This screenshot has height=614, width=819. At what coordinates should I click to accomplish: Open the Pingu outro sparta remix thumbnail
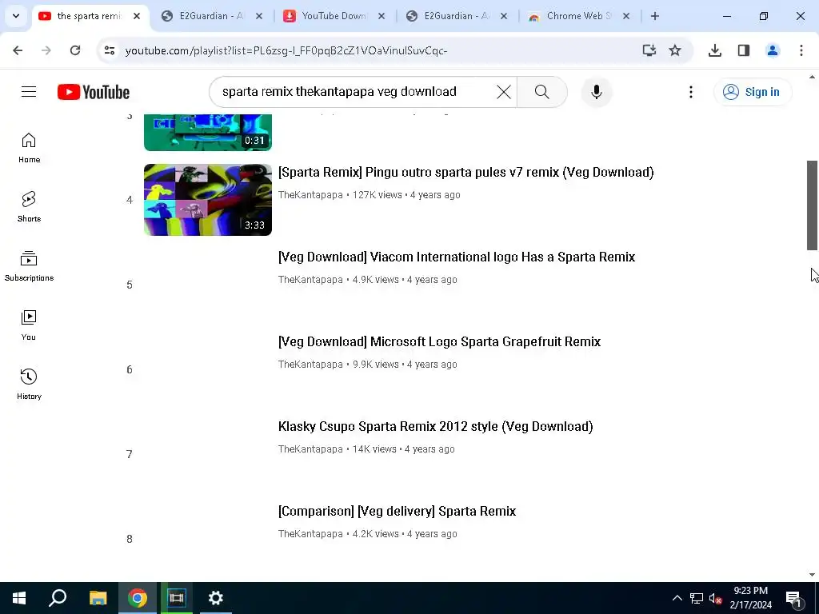[x=208, y=200]
